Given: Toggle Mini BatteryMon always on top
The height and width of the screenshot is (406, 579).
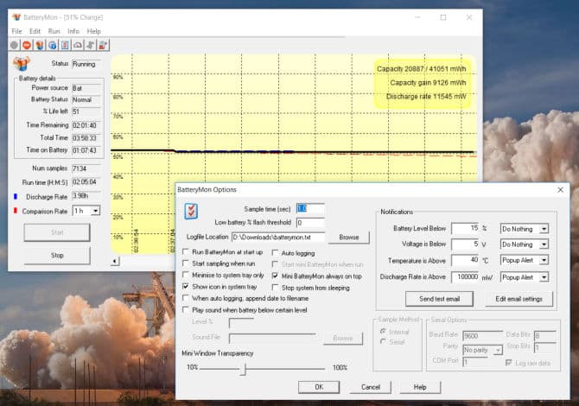Looking at the screenshot, I should pyautogui.click(x=276, y=275).
